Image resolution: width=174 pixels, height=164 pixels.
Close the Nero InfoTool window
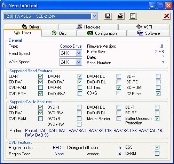click(168, 5)
